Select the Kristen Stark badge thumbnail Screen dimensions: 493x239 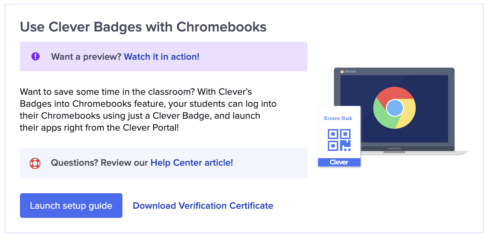pos(339,135)
